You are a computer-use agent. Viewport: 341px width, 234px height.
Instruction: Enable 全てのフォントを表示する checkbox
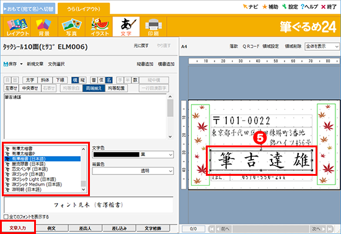[x=6, y=217]
